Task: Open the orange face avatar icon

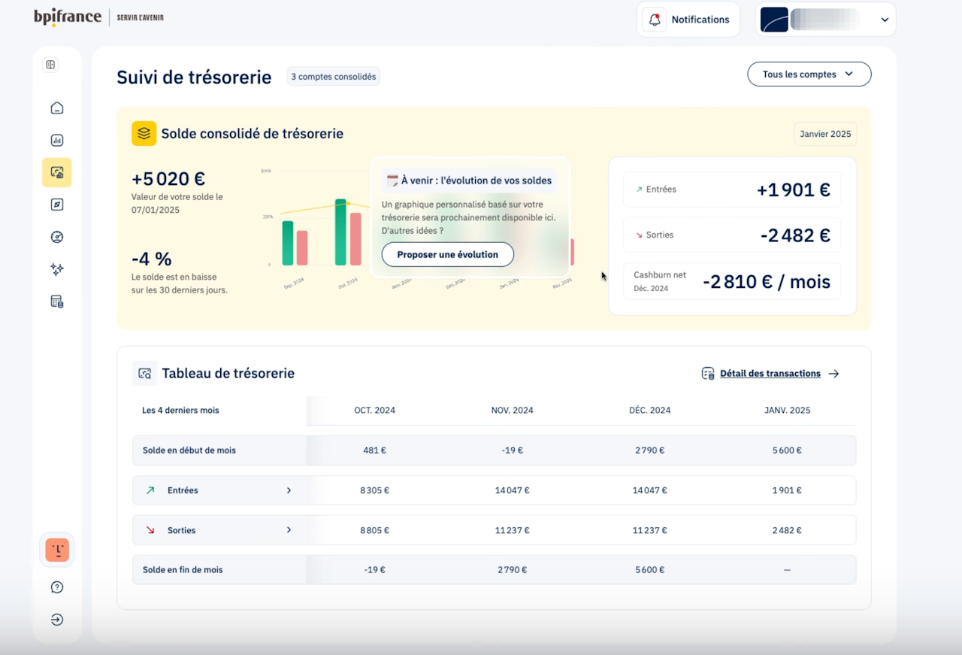Action: pos(56,550)
